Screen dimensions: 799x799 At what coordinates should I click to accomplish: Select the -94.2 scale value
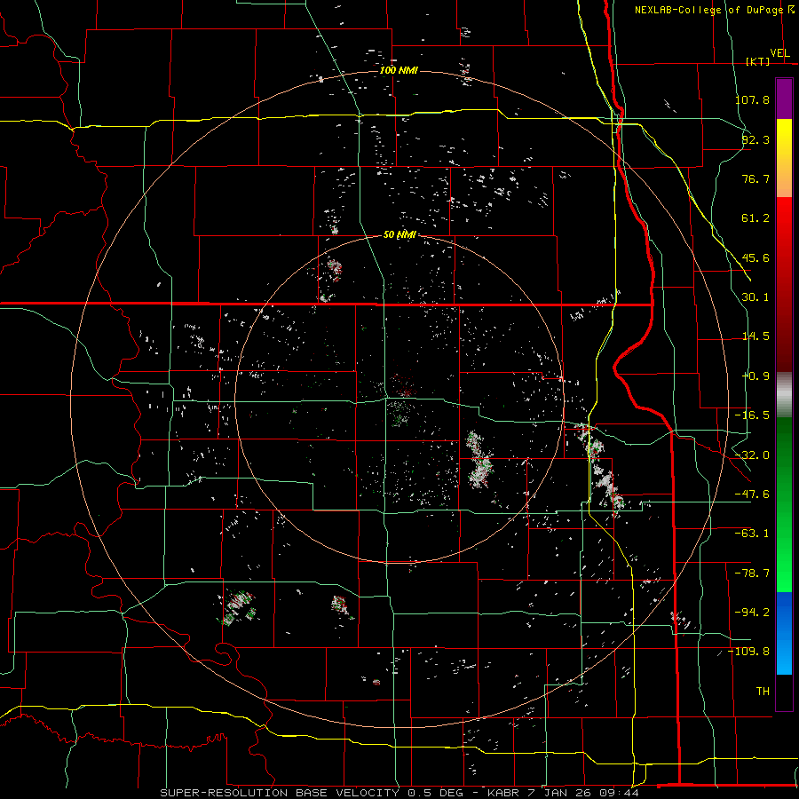click(752, 612)
